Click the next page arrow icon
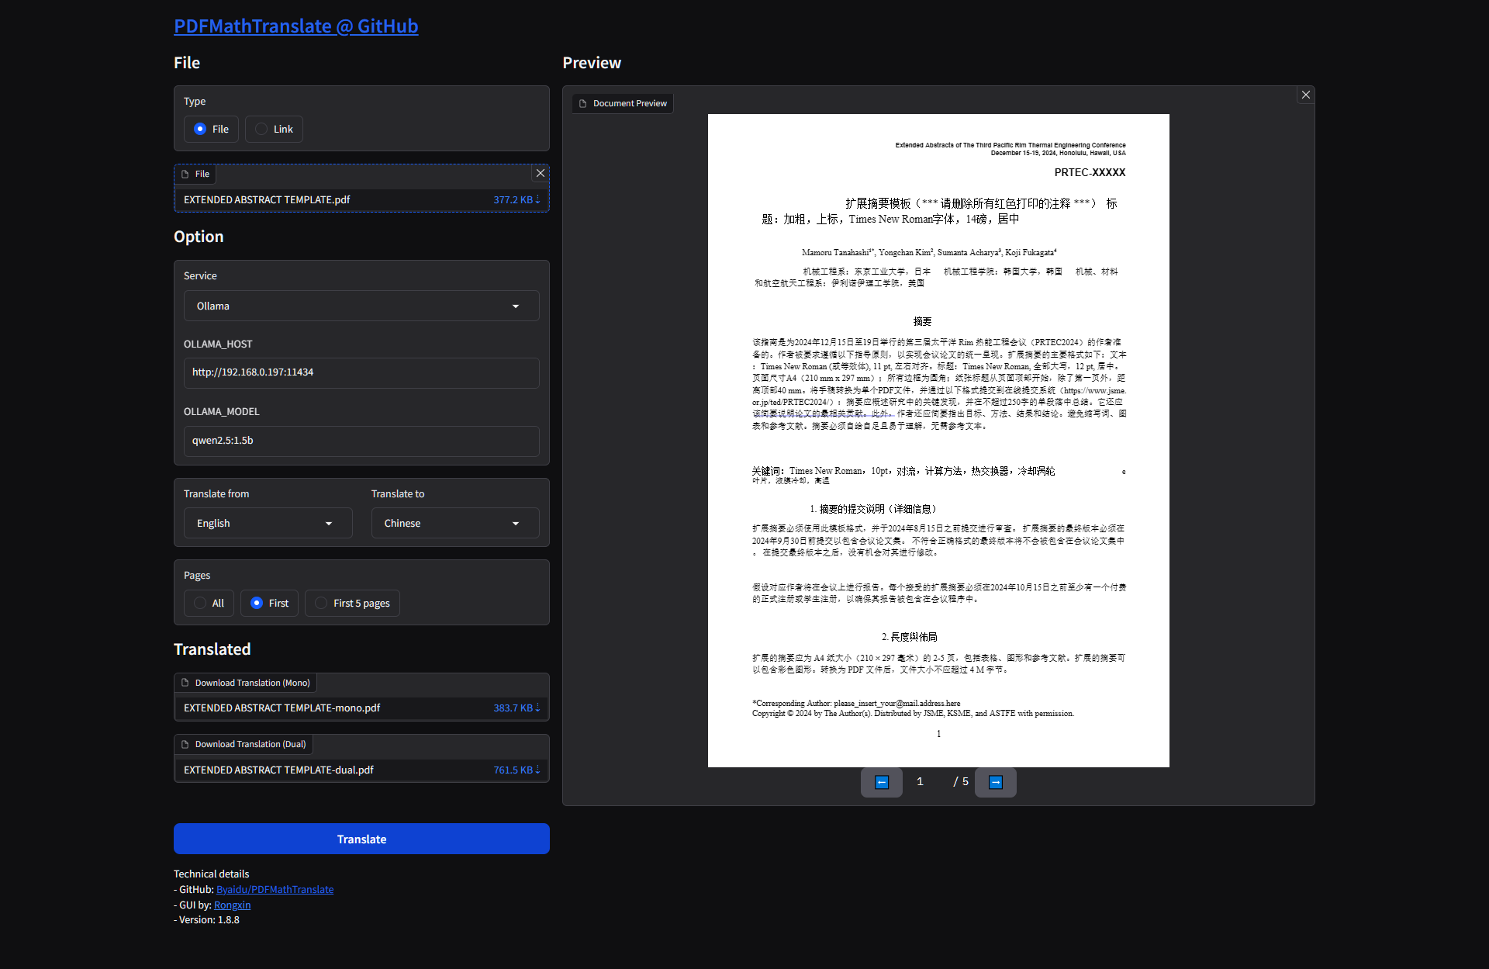This screenshot has width=1489, height=969. pyautogui.click(x=995, y=782)
